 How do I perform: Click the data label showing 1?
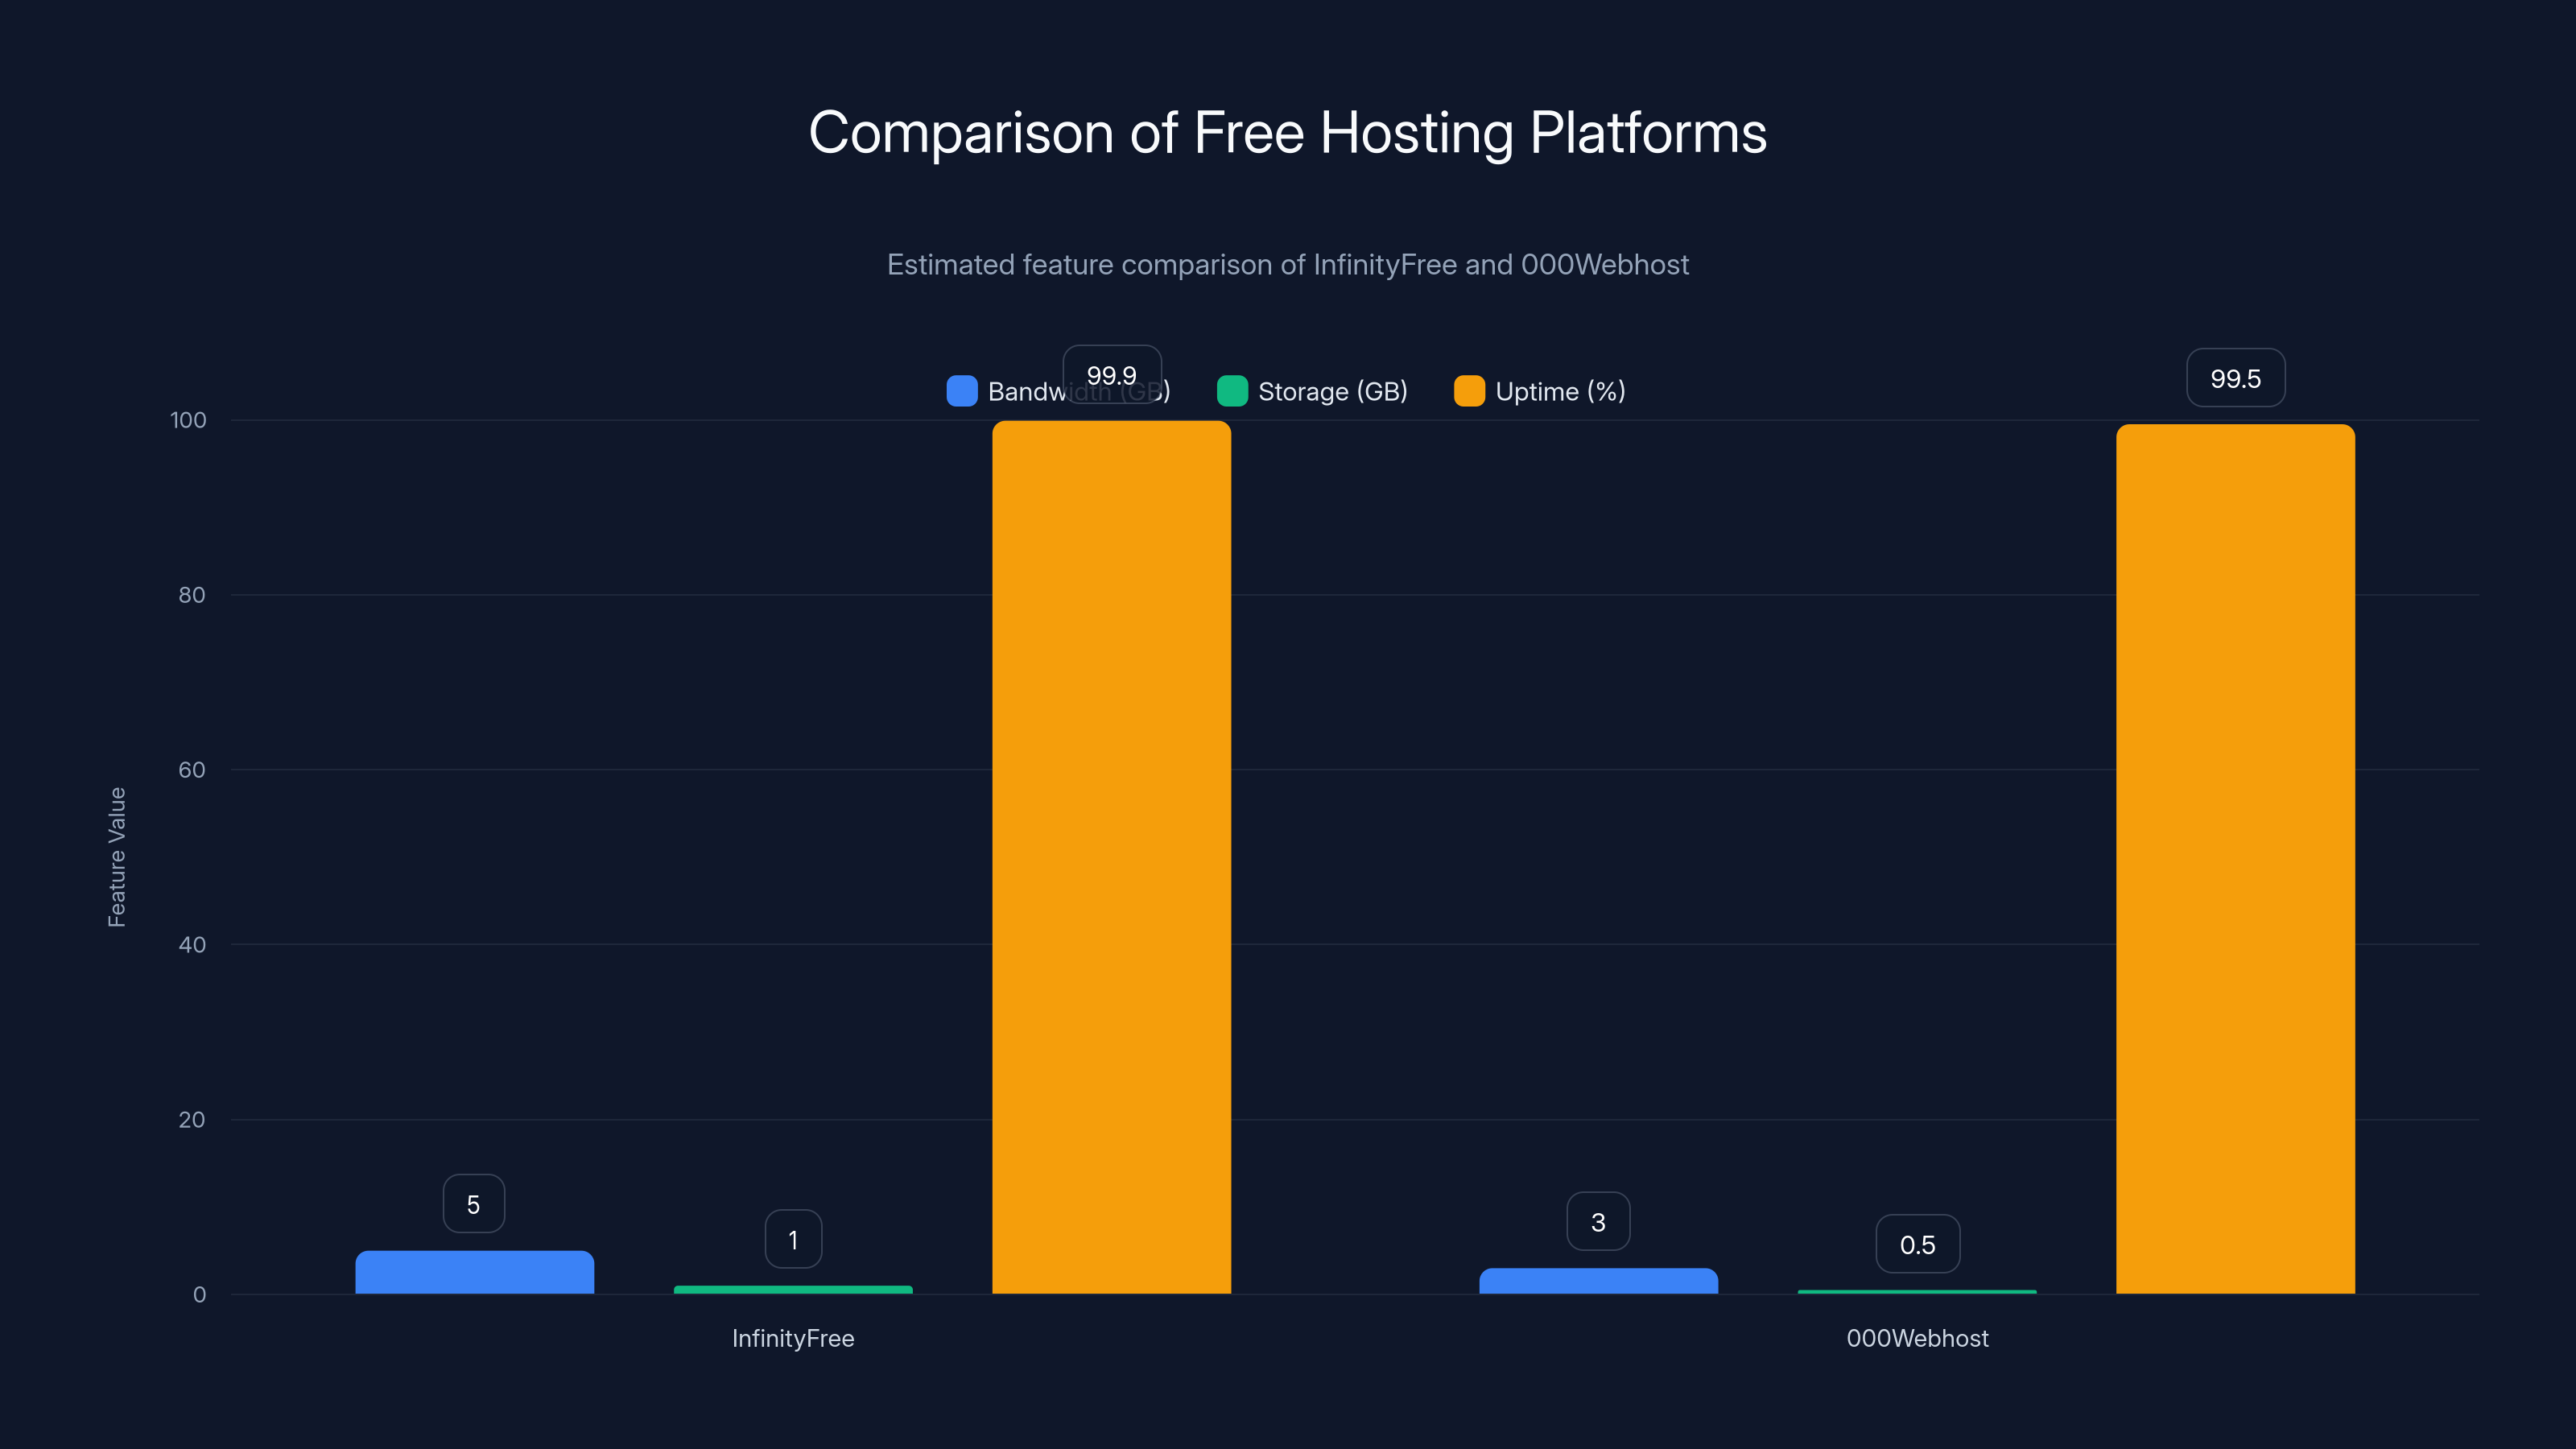pyautogui.click(x=793, y=1239)
